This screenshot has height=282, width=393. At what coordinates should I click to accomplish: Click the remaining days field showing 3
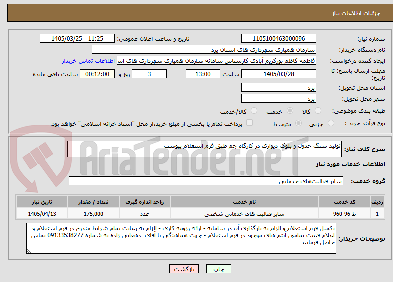point(149,74)
